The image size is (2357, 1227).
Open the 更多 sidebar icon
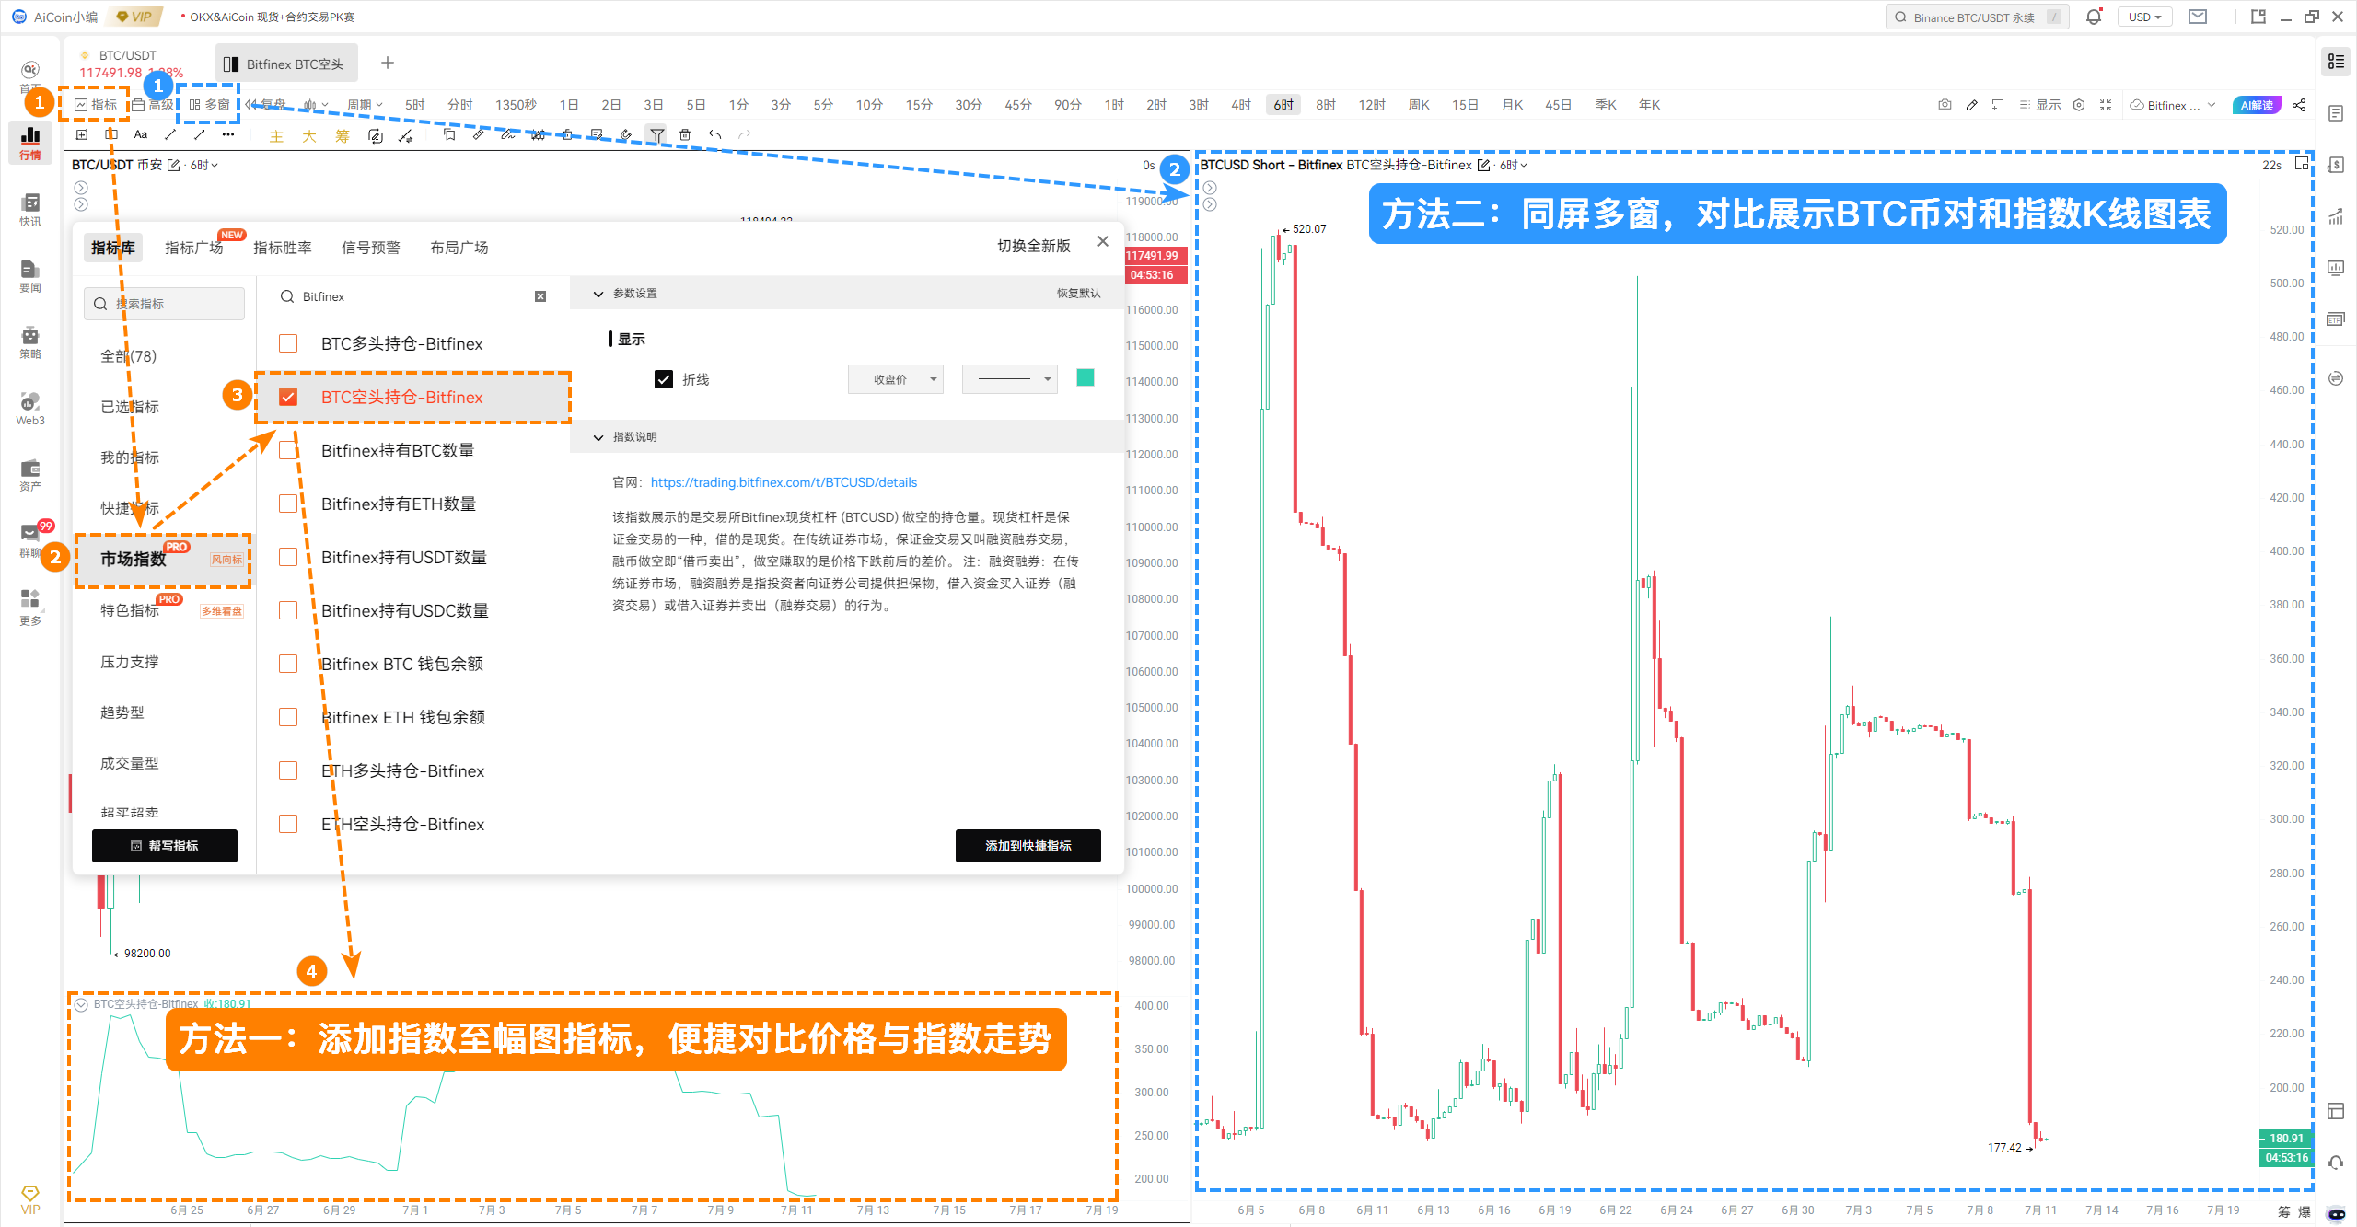(30, 607)
